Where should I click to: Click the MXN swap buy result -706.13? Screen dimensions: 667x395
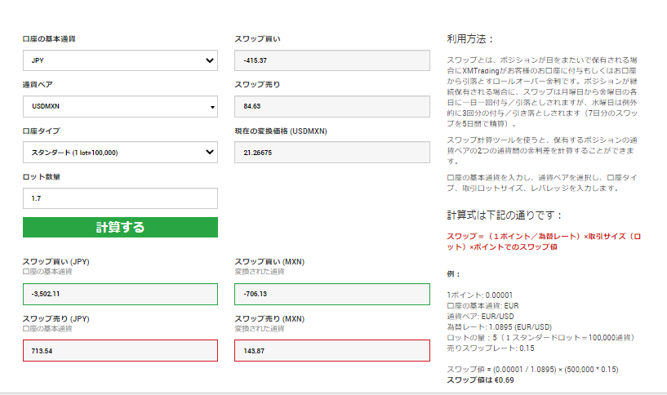331,294
